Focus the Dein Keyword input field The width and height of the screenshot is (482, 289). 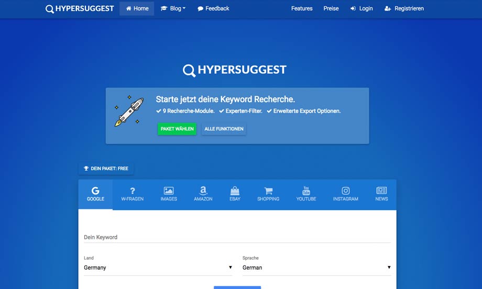[237, 237]
